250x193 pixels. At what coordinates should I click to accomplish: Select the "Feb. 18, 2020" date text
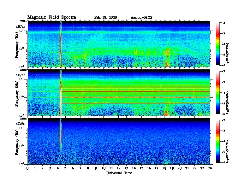pos(105,18)
